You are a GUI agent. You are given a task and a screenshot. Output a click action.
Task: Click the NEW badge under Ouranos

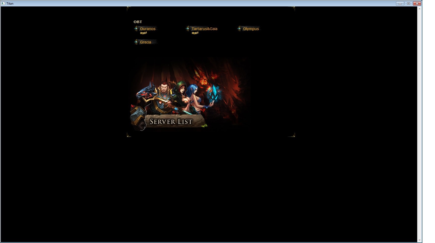pos(143,33)
